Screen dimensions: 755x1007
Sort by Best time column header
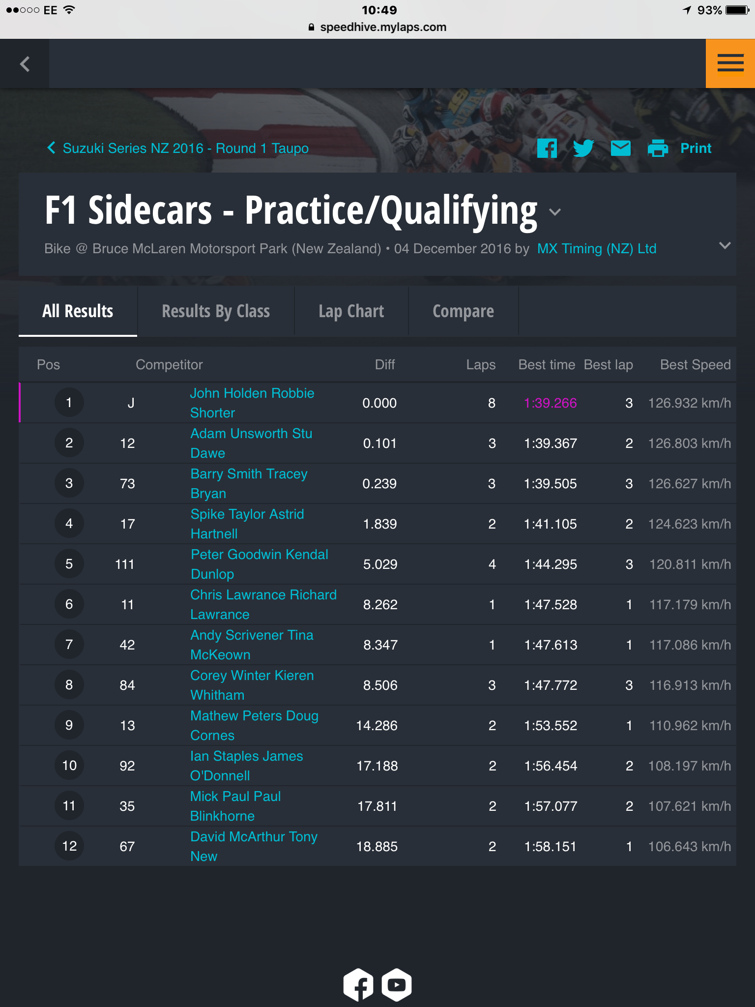[547, 365]
